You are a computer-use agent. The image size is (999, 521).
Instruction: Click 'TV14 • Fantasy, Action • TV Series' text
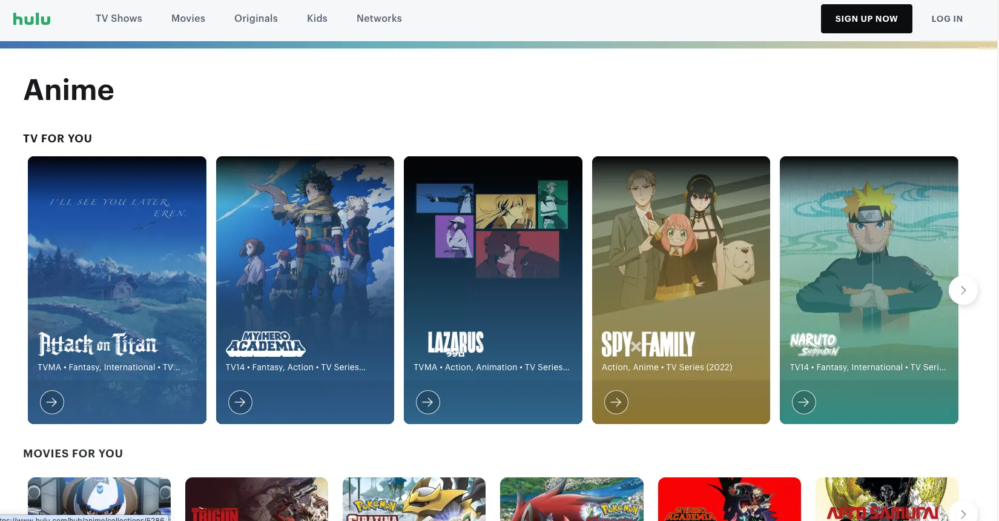point(295,367)
